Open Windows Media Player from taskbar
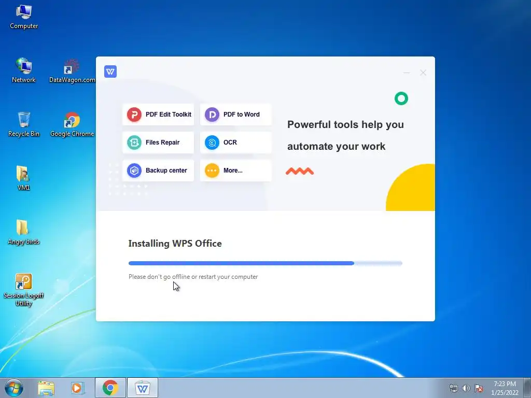 click(78, 388)
